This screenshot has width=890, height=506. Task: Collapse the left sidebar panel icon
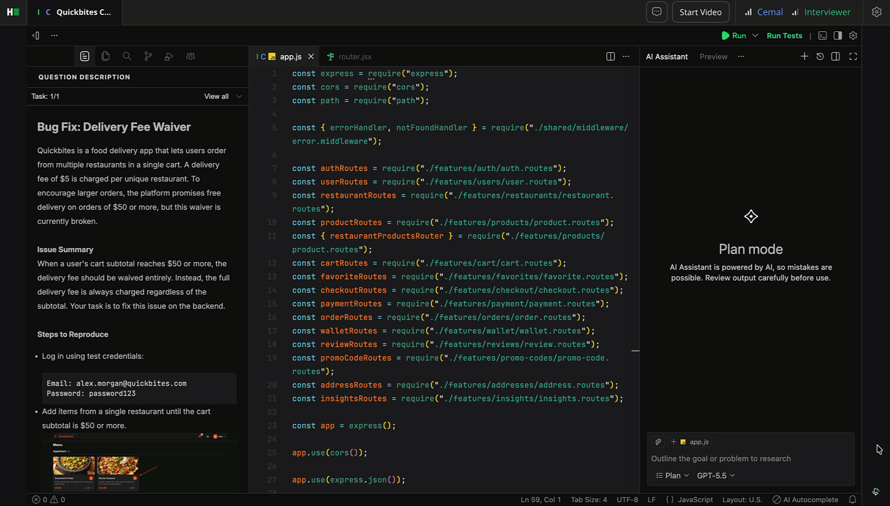point(36,36)
